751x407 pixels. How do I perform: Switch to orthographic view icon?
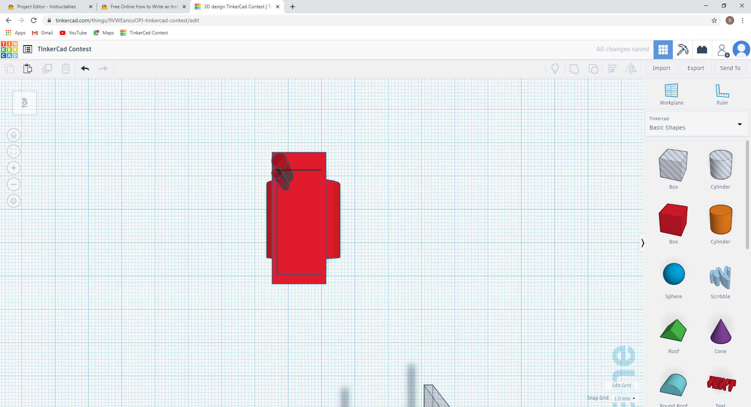point(14,201)
